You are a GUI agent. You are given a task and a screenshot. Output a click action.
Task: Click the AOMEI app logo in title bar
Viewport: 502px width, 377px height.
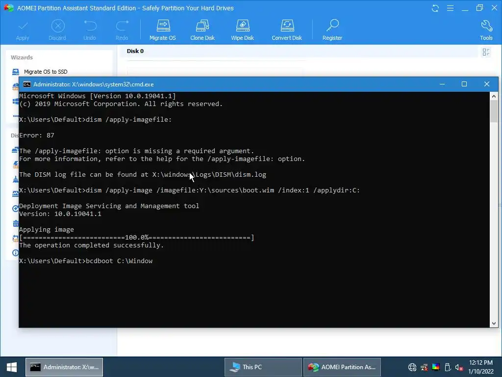pyautogui.click(x=9, y=8)
